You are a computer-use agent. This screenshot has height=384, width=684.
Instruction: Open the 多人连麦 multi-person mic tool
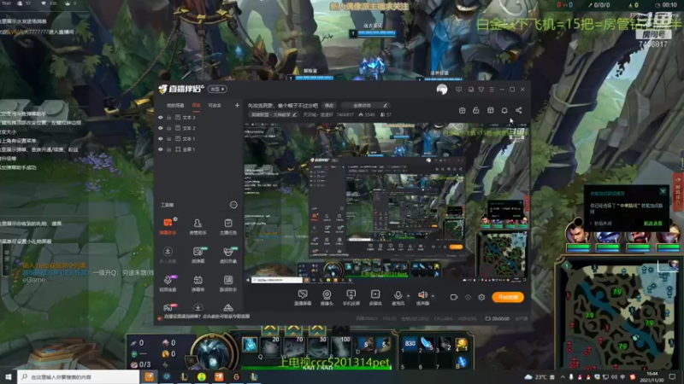click(x=168, y=255)
